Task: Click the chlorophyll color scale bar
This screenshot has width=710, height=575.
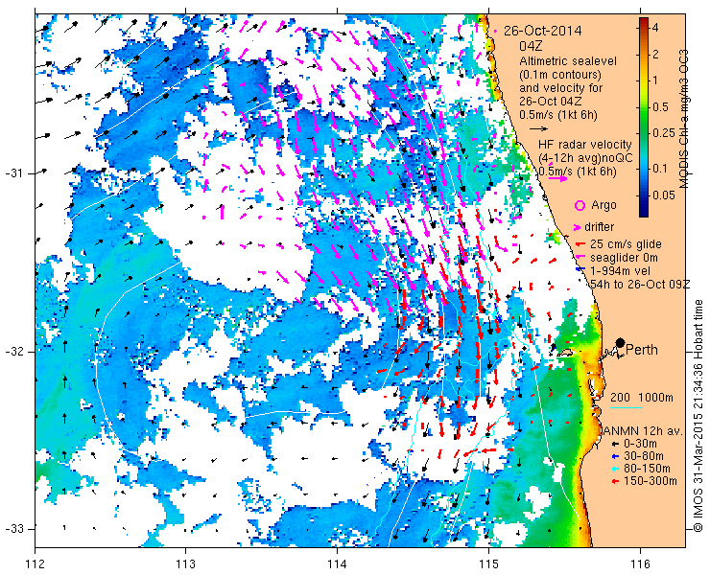Action: pos(644,117)
